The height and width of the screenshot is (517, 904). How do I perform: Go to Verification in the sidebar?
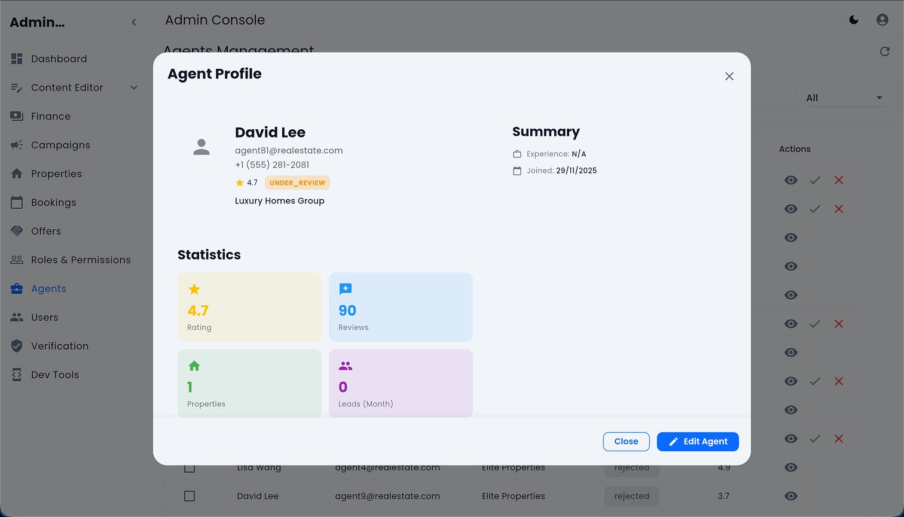point(59,346)
